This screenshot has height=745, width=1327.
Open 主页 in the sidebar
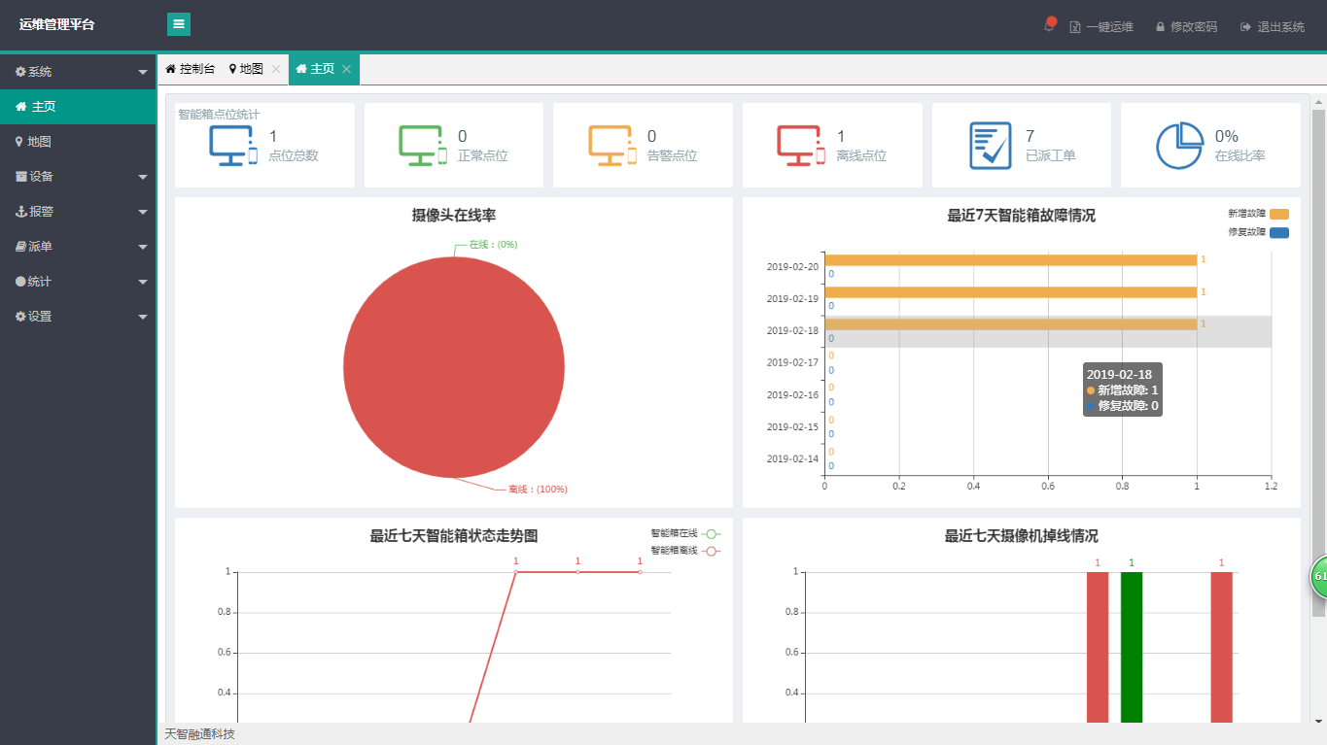pos(78,107)
